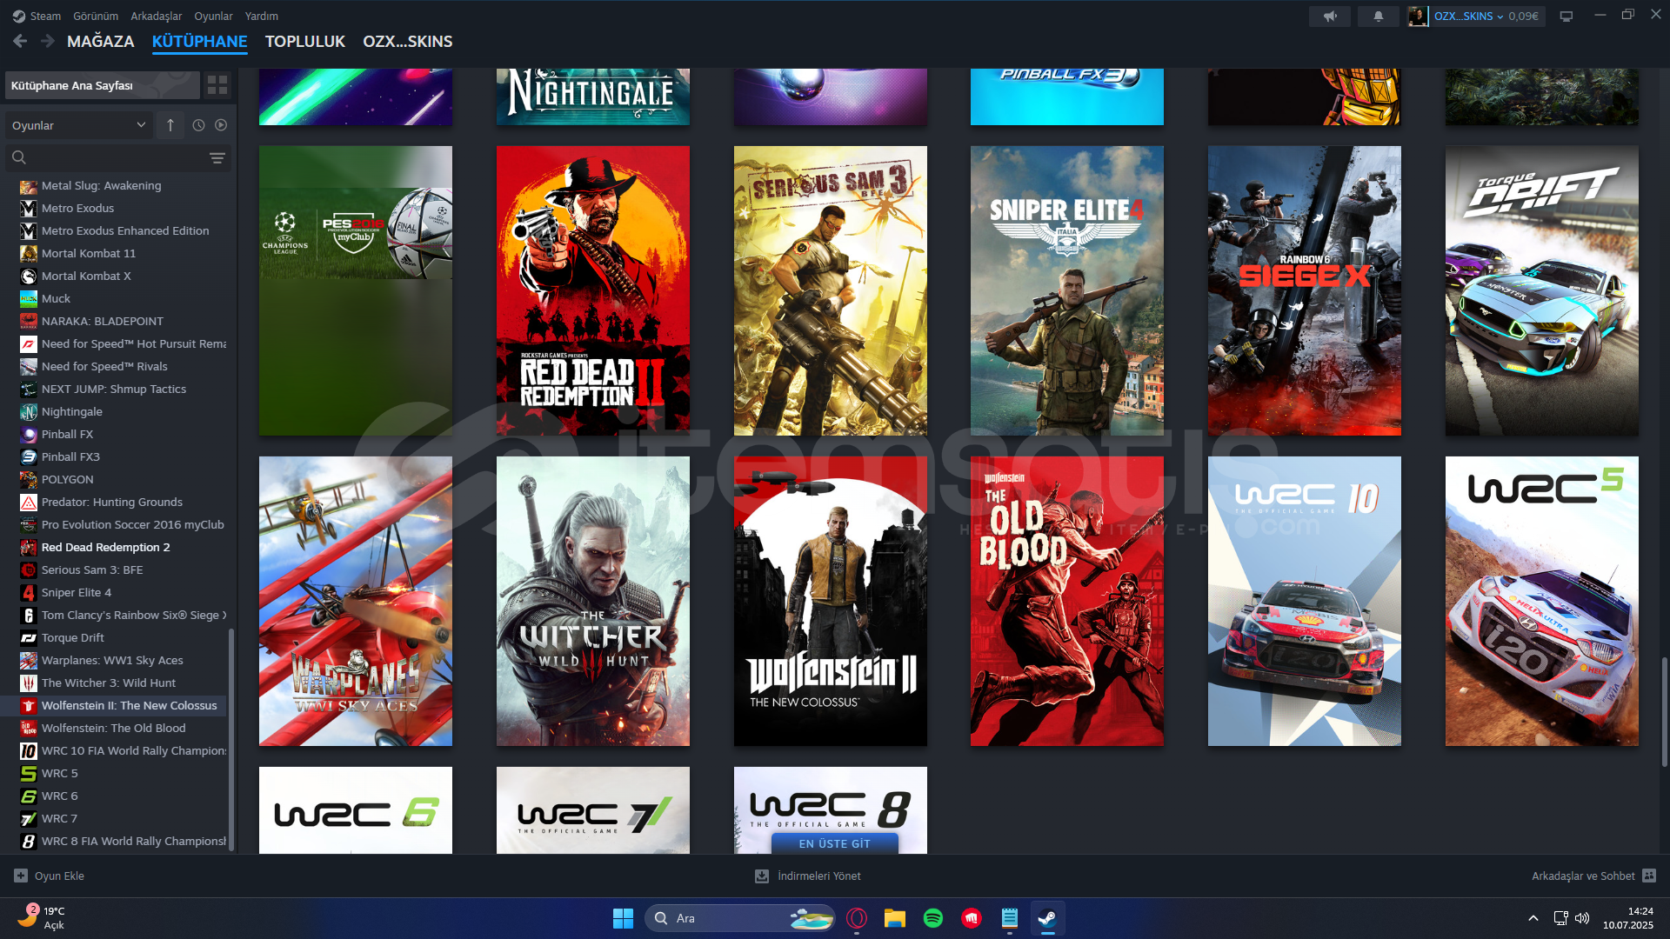
Task: Click the Oyun Ekle label
Action: 59,876
